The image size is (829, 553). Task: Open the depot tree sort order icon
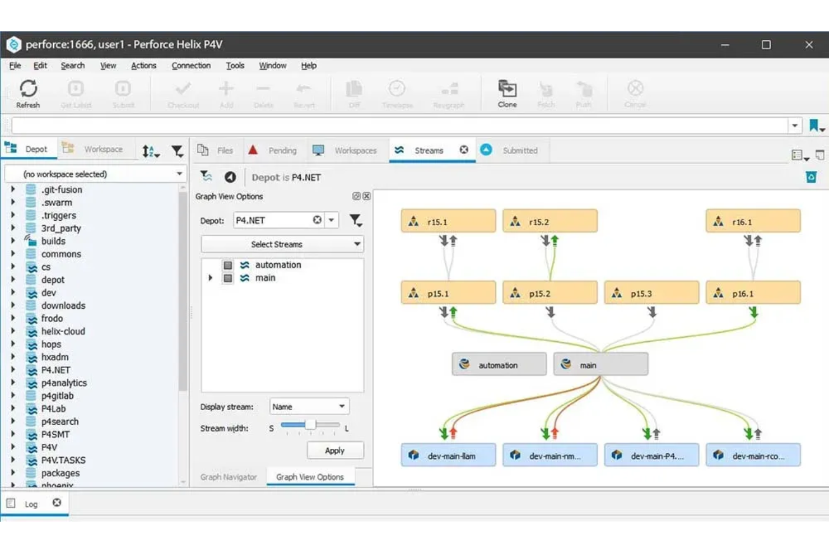coord(150,151)
